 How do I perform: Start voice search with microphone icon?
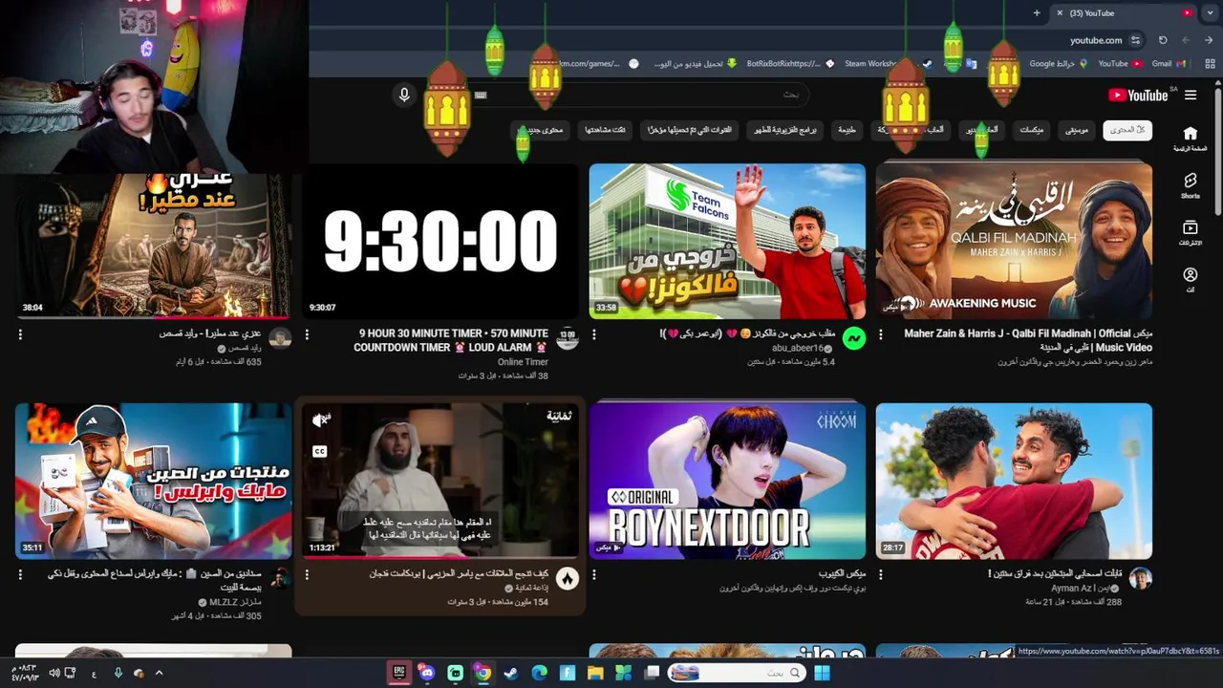coord(404,95)
